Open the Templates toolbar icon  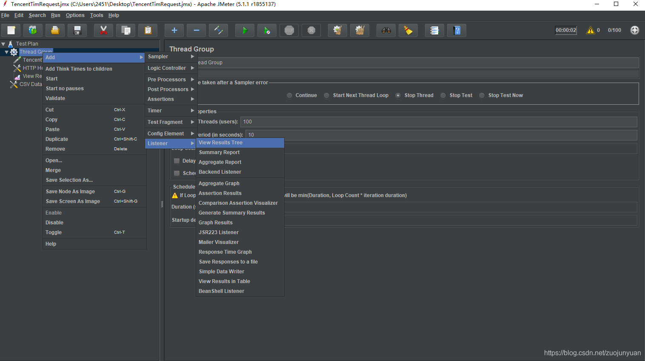(x=33, y=30)
